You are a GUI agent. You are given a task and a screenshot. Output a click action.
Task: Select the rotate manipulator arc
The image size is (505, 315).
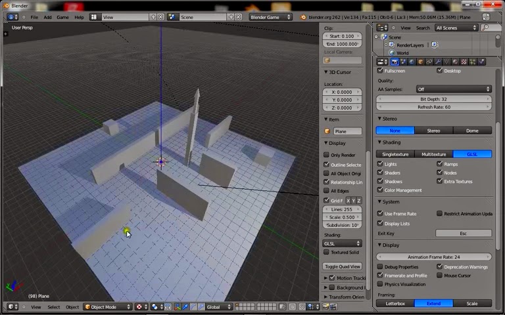(193, 307)
